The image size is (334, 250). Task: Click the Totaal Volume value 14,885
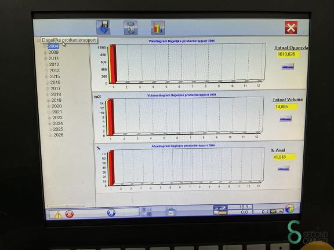coord(286,106)
